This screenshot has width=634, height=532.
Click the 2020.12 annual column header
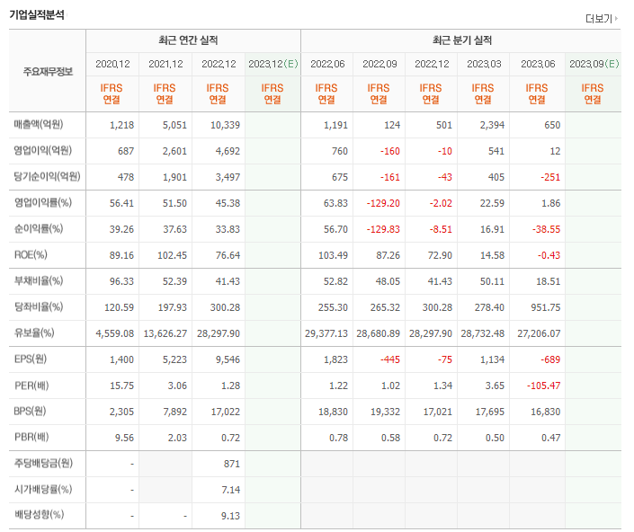112,64
